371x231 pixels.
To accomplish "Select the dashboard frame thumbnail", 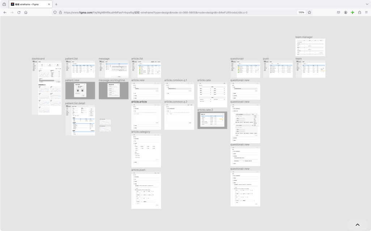I will click(x=47, y=88).
